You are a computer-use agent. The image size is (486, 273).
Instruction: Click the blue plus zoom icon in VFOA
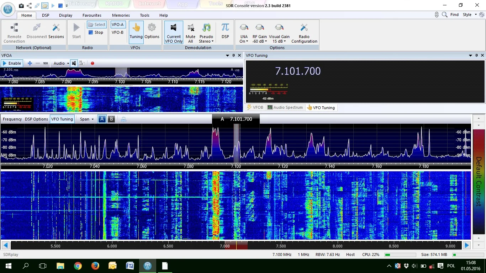30,63
